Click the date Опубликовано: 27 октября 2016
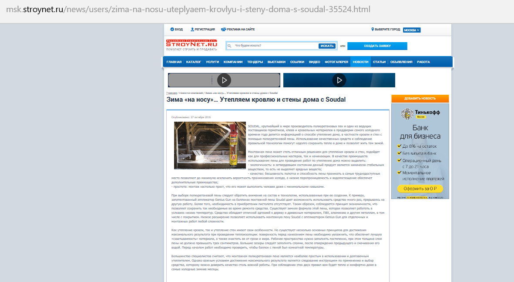 (x=191, y=117)
